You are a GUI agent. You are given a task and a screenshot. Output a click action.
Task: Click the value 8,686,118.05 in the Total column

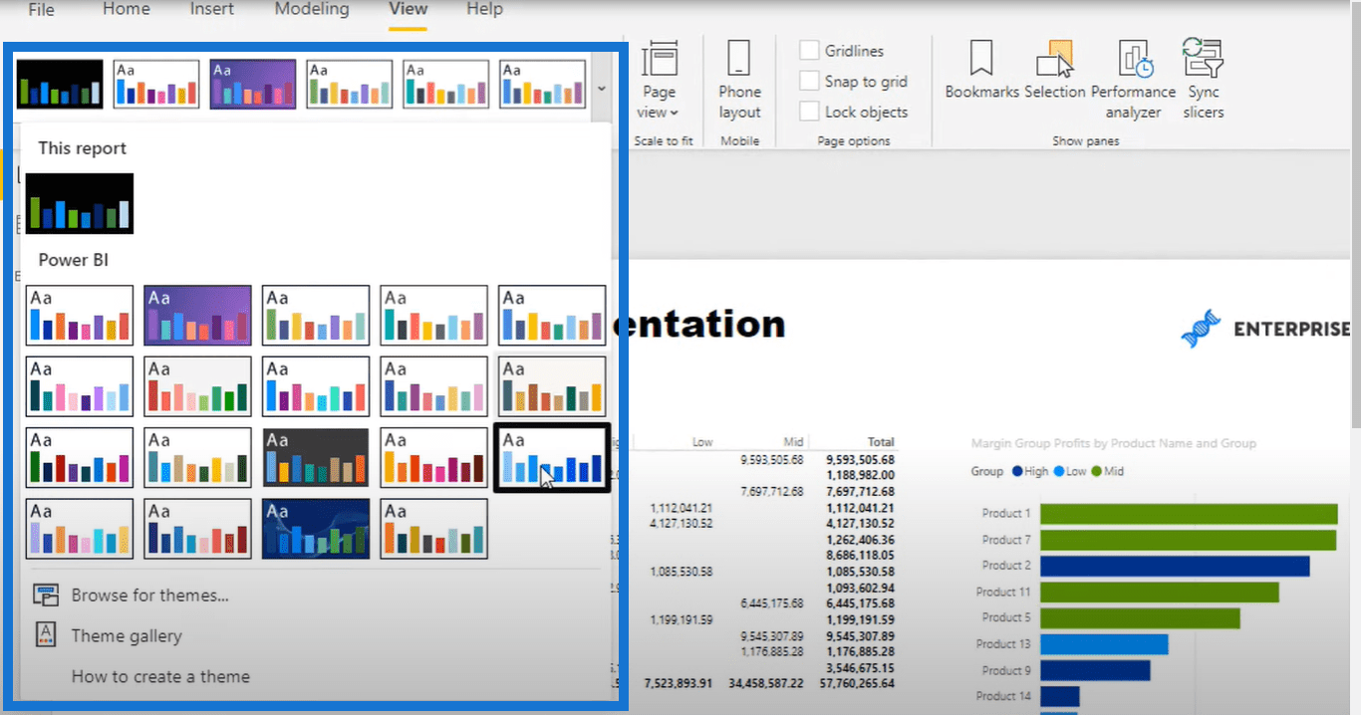(x=861, y=555)
